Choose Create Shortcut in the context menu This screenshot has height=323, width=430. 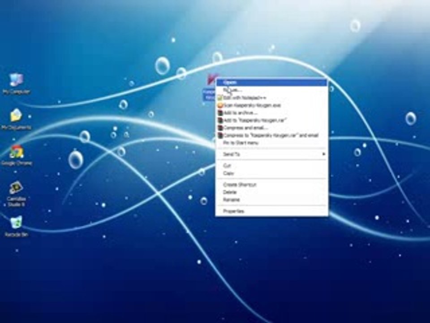point(272,185)
